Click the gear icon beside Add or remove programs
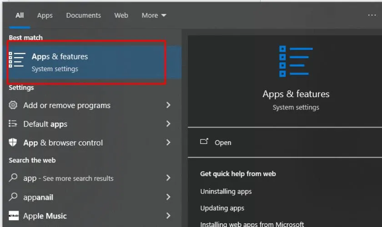The height and width of the screenshot is (227, 382). point(13,105)
